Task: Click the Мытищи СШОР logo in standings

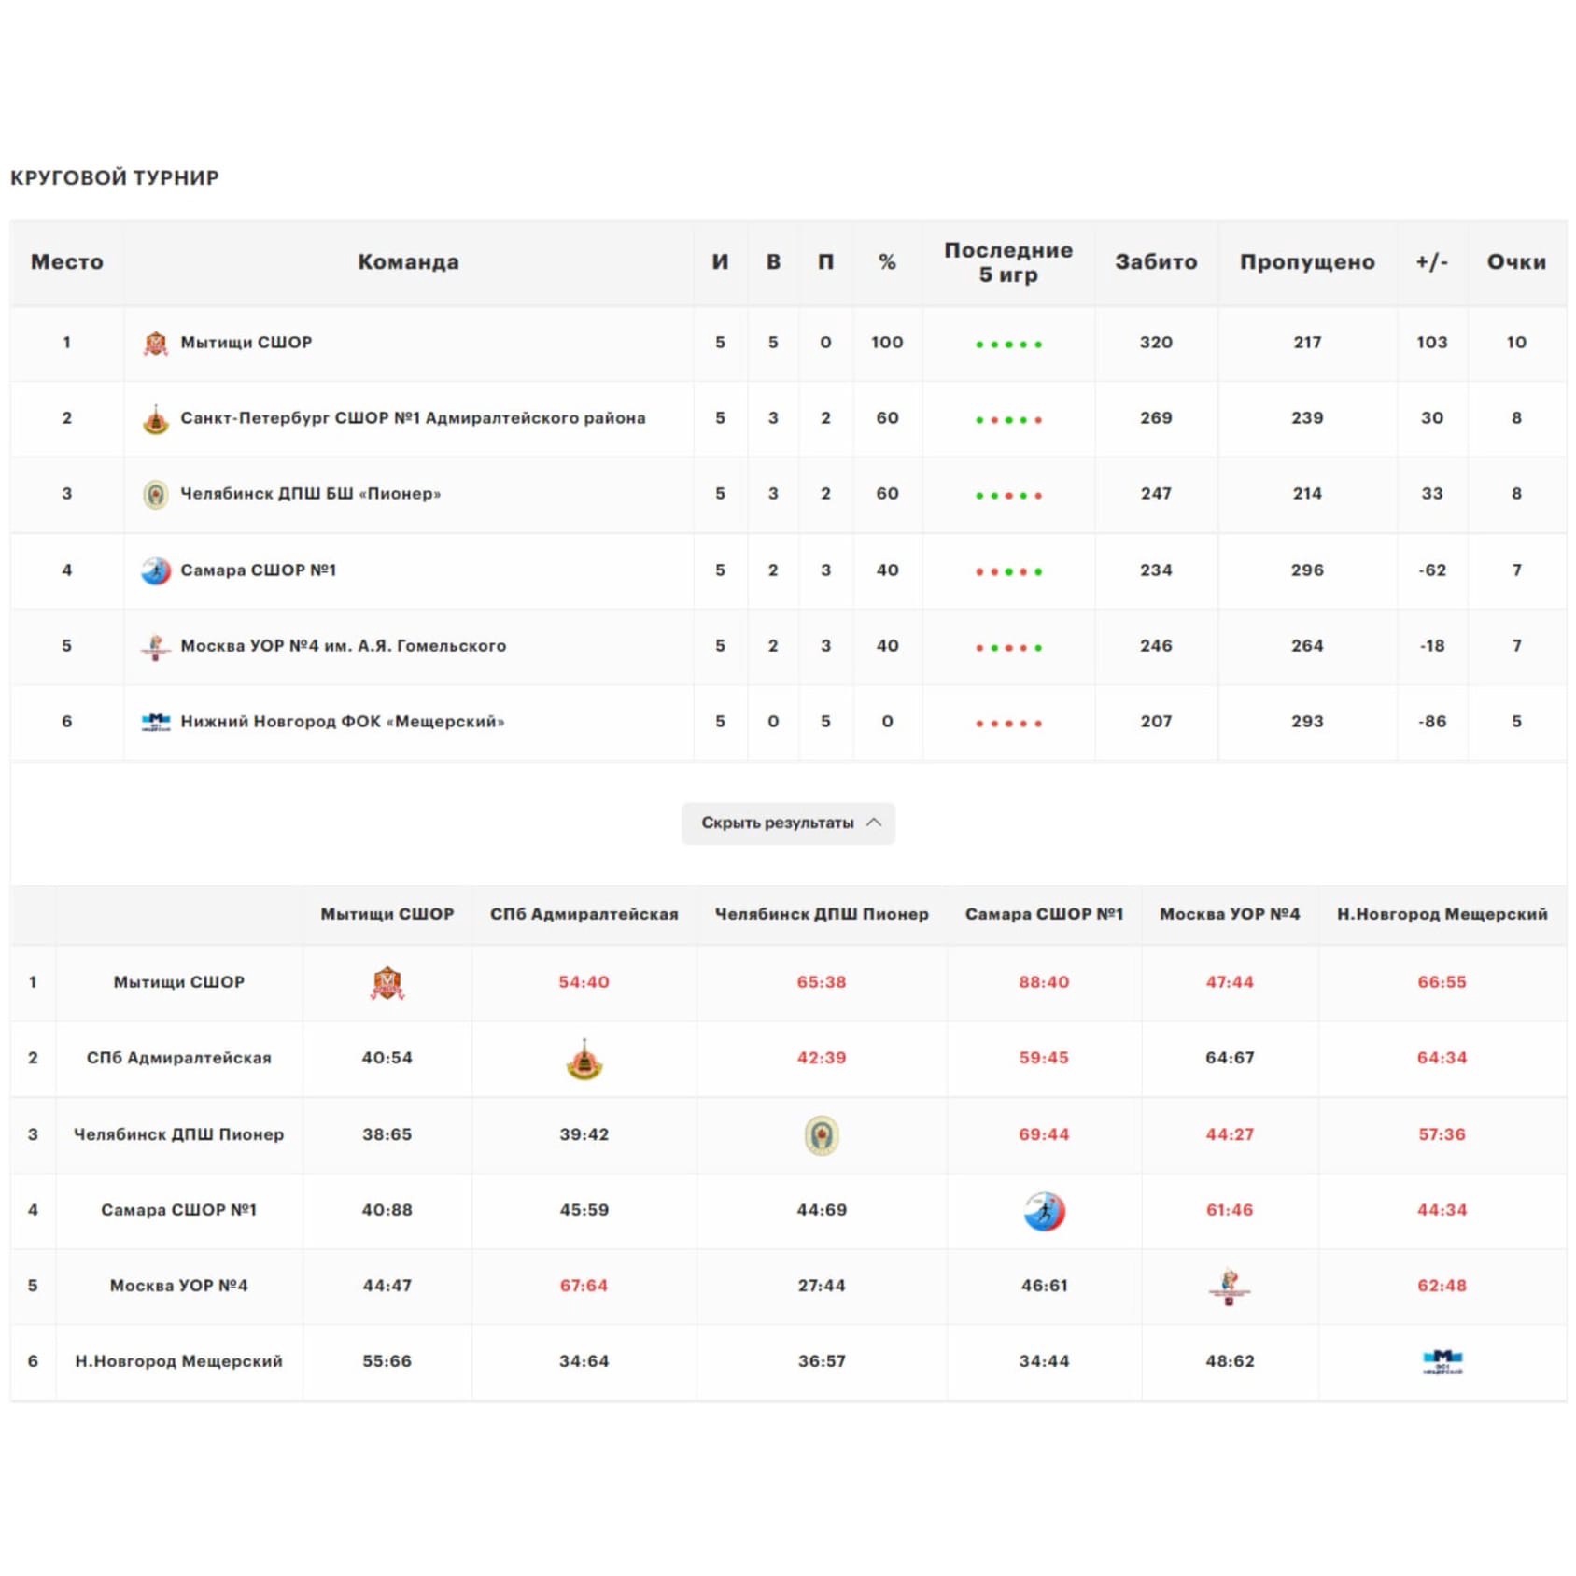Action: [156, 344]
